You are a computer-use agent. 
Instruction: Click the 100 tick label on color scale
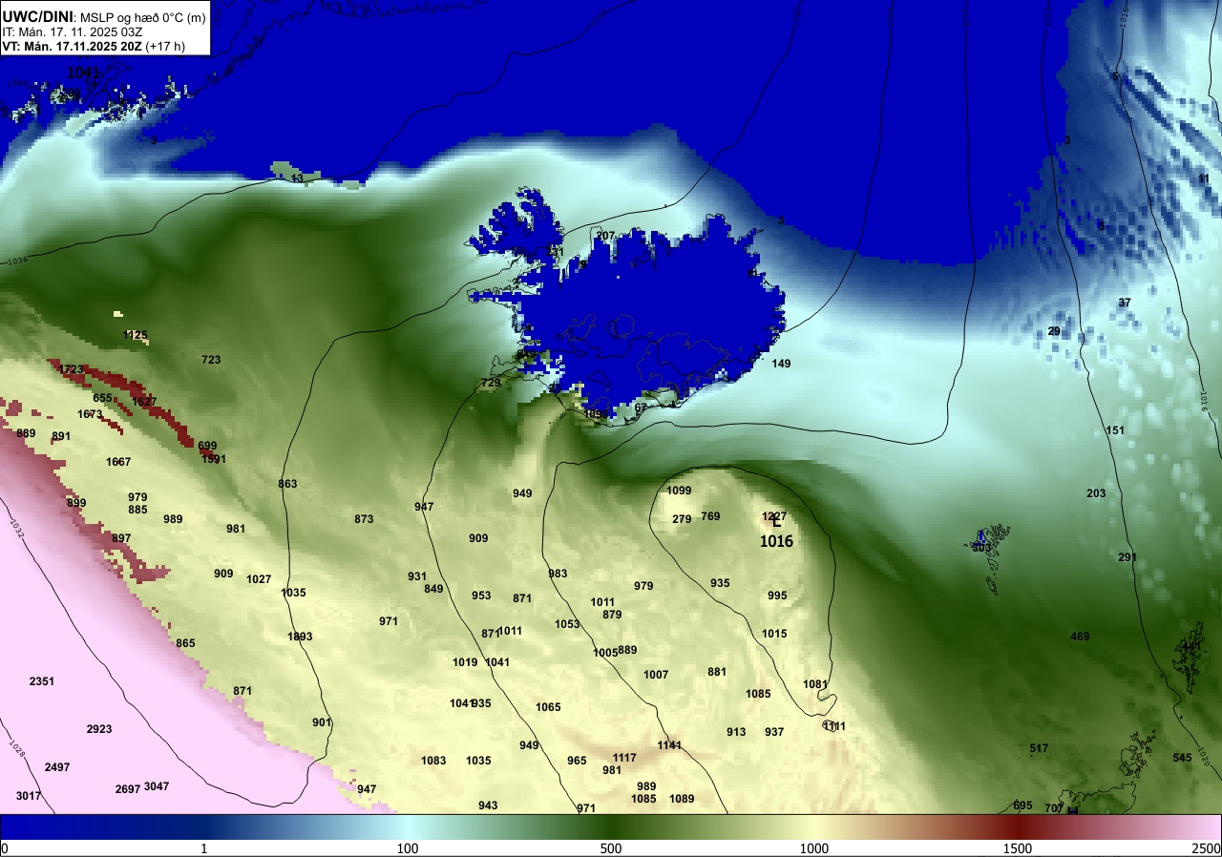[x=408, y=848]
